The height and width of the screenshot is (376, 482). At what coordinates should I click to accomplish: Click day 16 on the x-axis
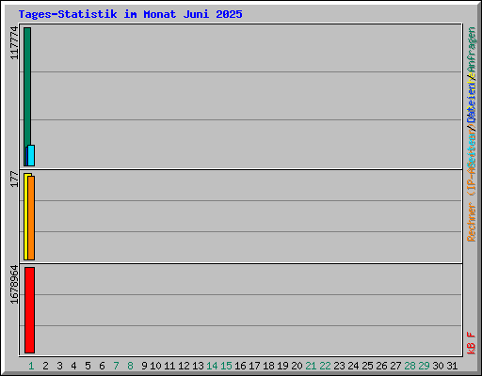click(240, 366)
